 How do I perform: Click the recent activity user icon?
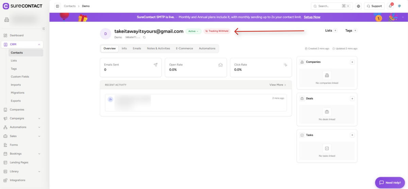tap(111, 99)
